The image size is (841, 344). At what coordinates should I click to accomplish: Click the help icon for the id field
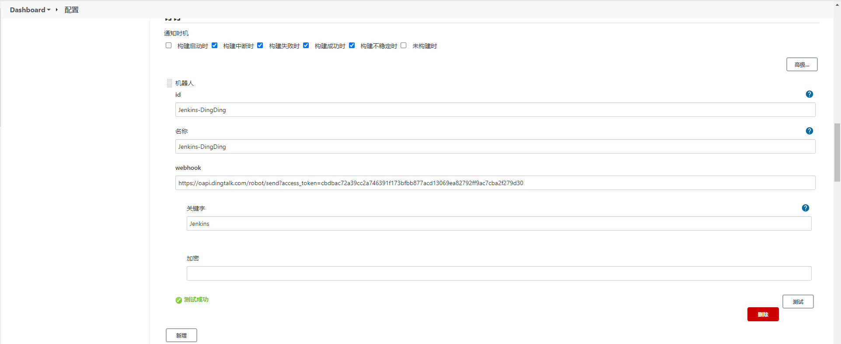(x=809, y=94)
